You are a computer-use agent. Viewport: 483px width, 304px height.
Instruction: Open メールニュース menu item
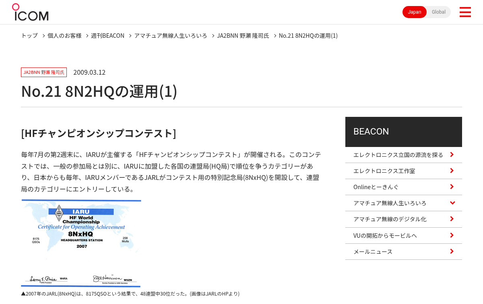point(404,251)
